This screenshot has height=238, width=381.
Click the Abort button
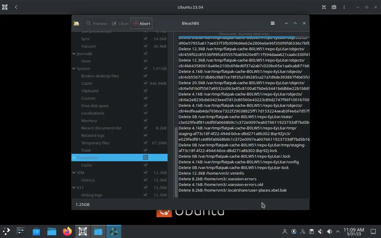coord(142,23)
